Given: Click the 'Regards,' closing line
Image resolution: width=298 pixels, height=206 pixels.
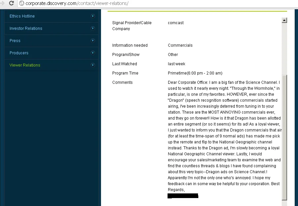Looking at the screenshot, I should (x=176, y=190).
